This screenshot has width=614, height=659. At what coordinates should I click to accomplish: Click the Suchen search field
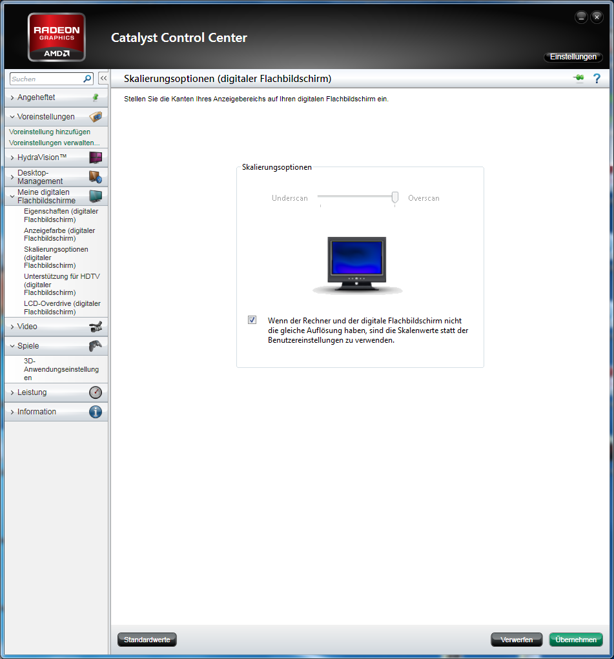(x=45, y=79)
